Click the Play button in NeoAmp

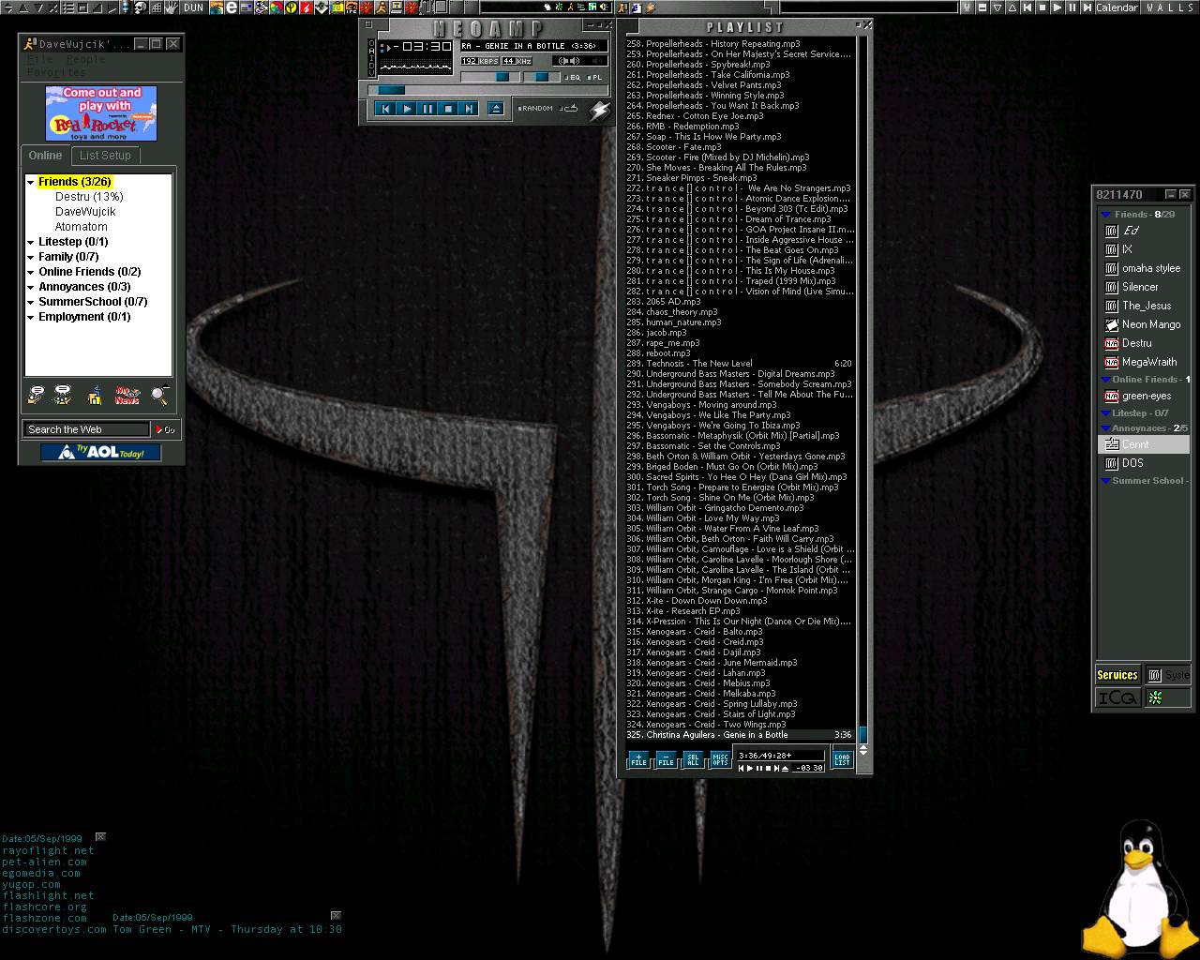click(x=406, y=109)
